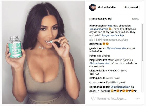Toggle the Abonniert follow button
This screenshot has height=106, width=146.
131,7
